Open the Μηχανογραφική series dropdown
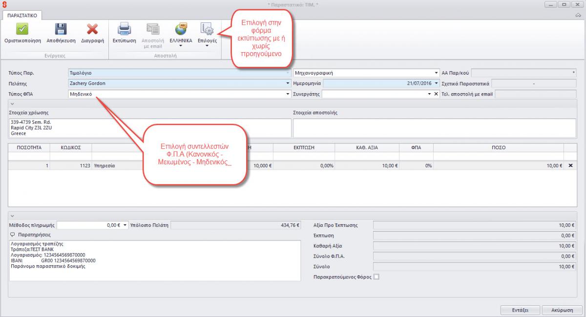The height and width of the screenshot is (317, 586). 436,73
